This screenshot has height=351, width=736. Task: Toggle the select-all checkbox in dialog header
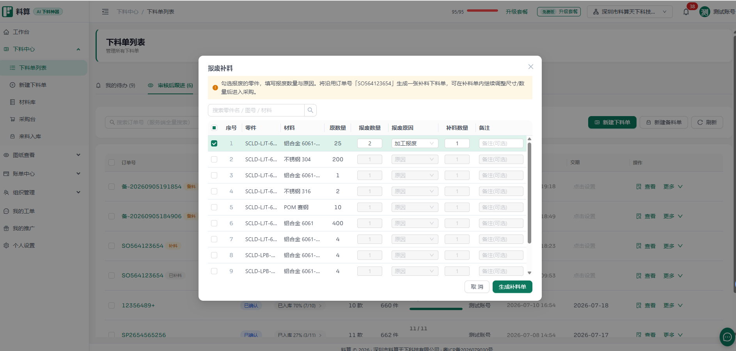[x=214, y=128]
